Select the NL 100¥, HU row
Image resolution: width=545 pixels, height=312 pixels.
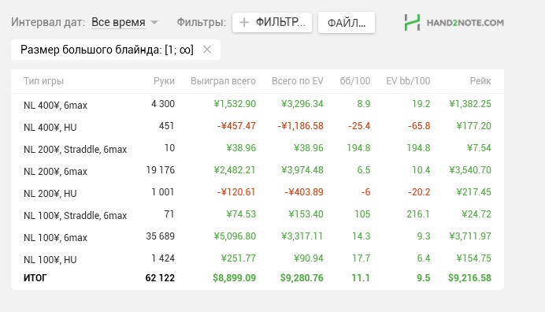[x=258, y=258]
